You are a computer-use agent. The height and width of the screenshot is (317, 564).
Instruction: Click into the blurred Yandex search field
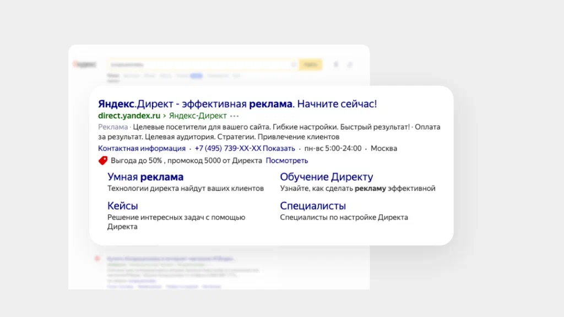coord(203,65)
